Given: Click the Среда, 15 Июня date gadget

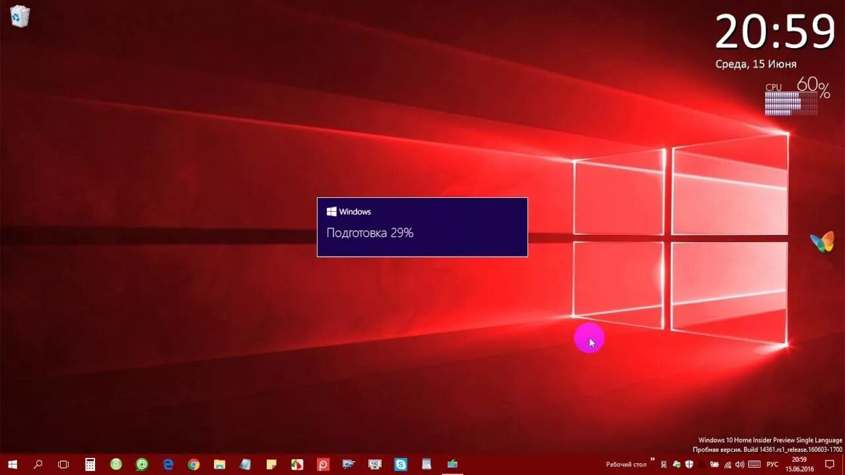Looking at the screenshot, I should 756,64.
